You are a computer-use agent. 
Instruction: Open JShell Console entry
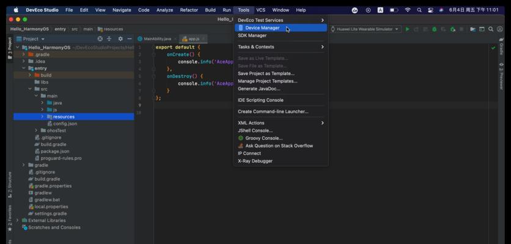point(281,131)
